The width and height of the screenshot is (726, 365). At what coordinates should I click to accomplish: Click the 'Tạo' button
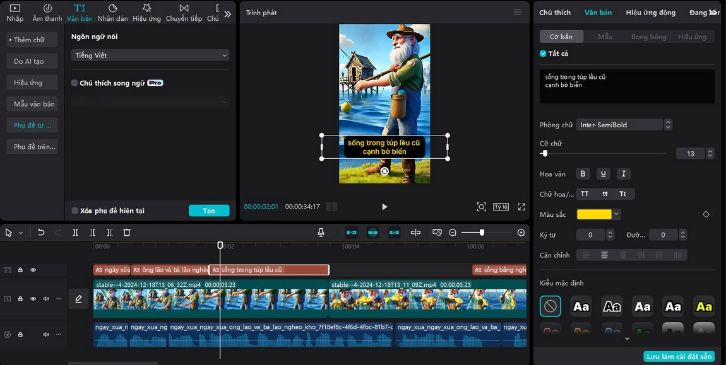(x=209, y=211)
